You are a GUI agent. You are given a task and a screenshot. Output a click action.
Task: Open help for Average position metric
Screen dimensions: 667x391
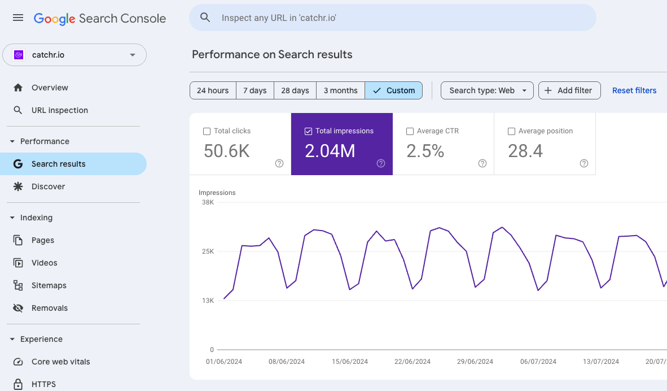584,163
